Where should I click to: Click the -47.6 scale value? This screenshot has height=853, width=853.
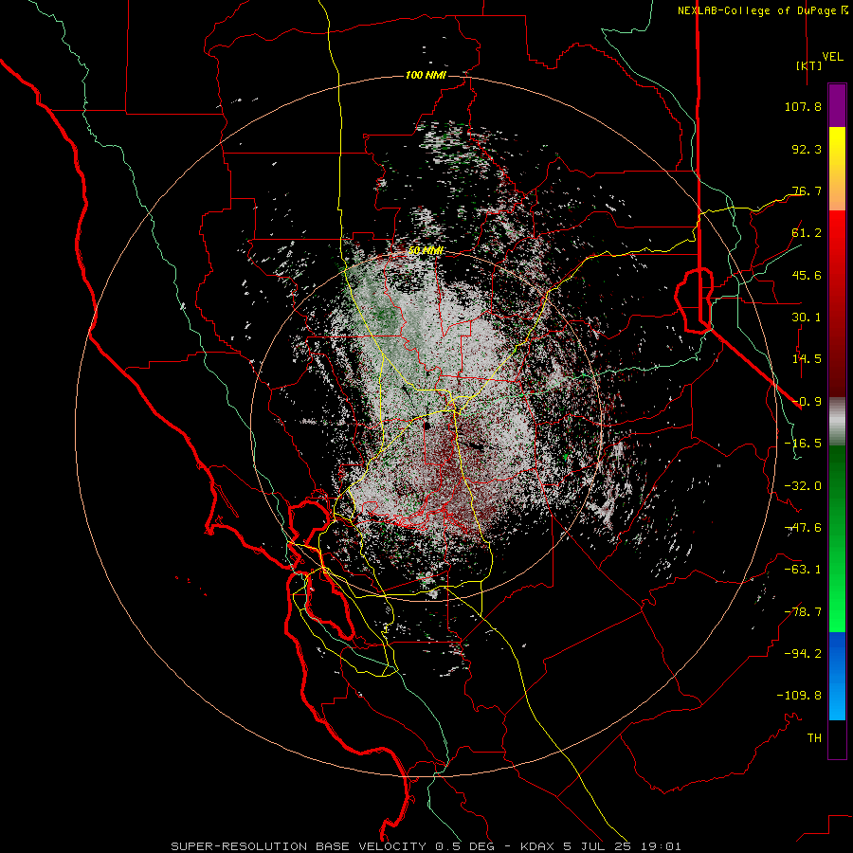(803, 528)
